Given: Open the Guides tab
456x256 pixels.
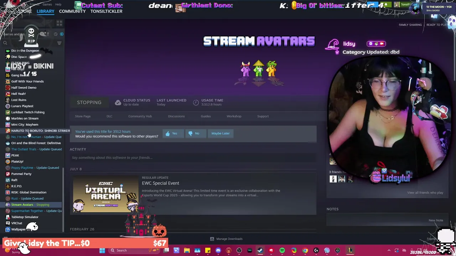Looking at the screenshot, I should (206, 116).
